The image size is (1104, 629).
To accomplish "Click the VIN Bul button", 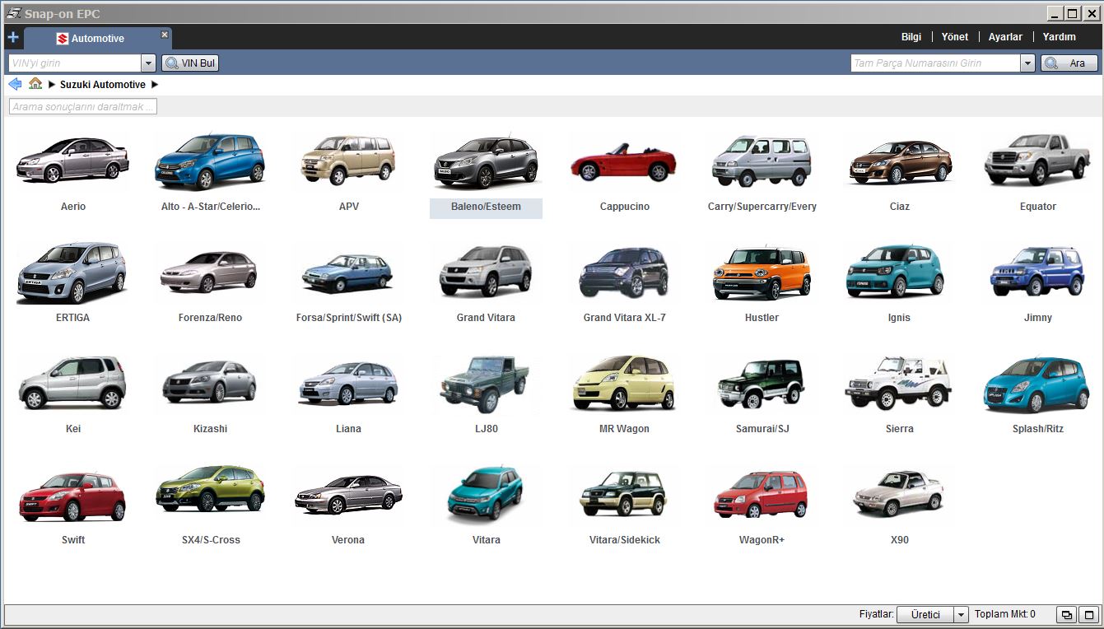I will tap(190, 63).
